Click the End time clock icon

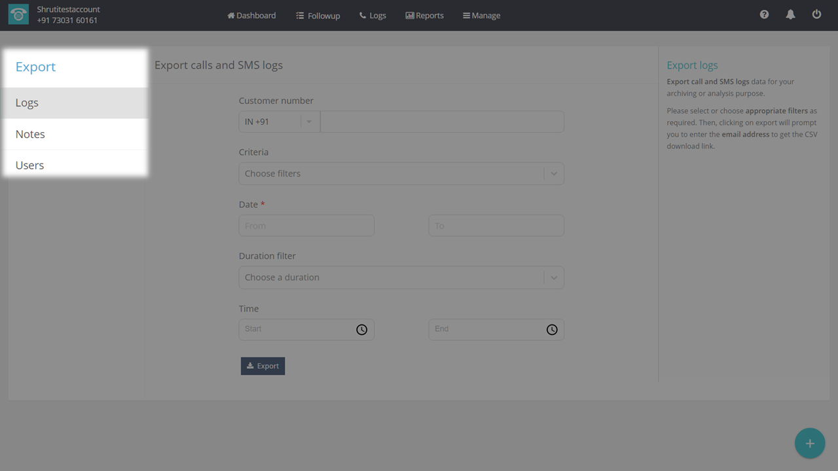coord(552,330)
